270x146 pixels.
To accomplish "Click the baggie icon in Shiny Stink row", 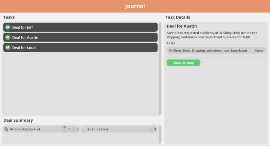I will click(x=151, y=129).
